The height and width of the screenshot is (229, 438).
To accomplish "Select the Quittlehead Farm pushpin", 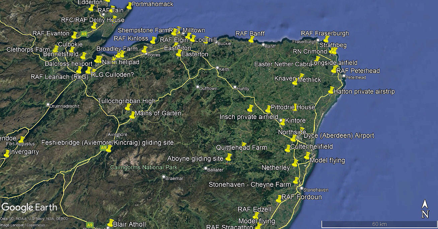I will point(244,145).
